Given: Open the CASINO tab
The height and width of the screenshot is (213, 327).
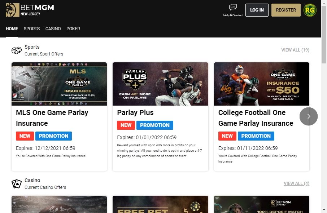Looking at the screenshot, I should 53,29.
